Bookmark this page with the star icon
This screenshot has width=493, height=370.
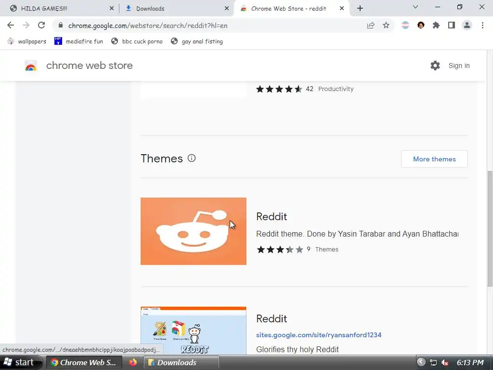click(386, 26)
